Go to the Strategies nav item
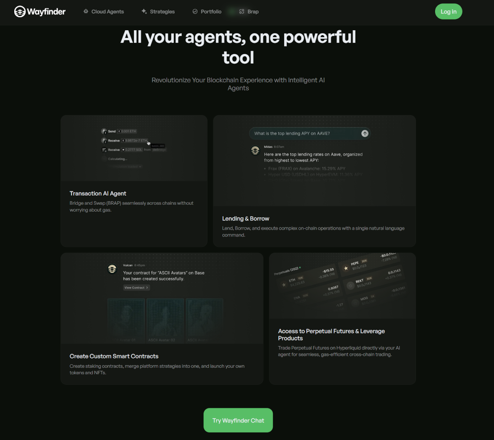 (x=162, y=11)
